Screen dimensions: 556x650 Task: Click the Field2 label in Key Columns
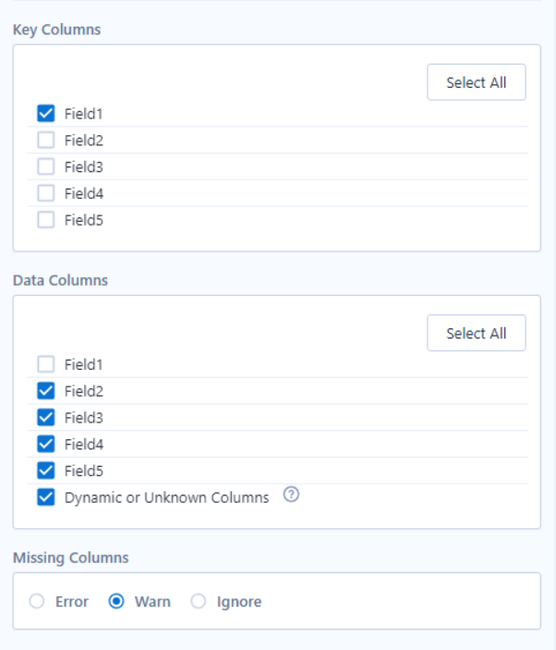pos(84,141)
